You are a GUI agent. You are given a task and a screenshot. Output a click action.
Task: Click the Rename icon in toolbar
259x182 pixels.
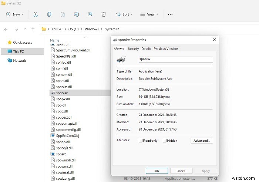pos(76,14)
